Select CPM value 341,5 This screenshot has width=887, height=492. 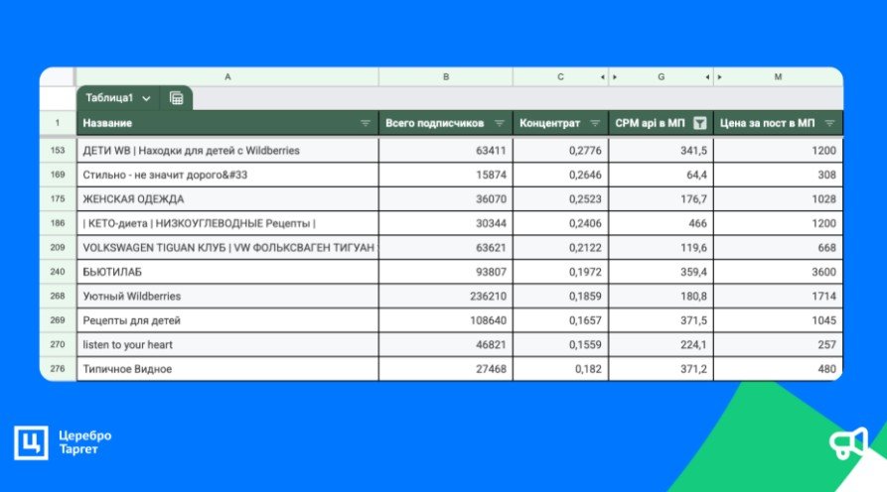coord(661,150)
